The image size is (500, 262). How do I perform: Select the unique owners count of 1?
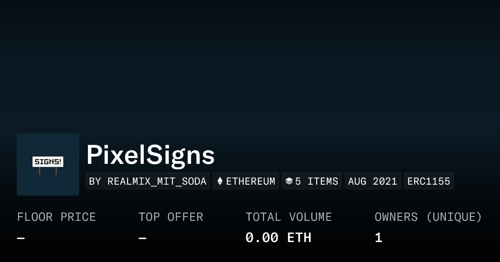[x=378, y=238]
